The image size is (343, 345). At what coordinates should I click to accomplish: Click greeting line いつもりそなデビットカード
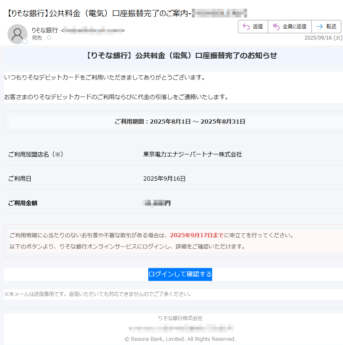[x=105, y=77]
